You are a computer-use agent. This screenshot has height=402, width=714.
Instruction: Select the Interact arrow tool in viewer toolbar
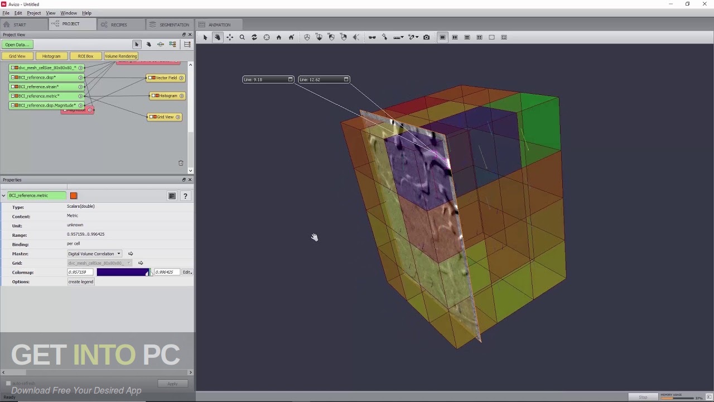click(x=205, y=37)
